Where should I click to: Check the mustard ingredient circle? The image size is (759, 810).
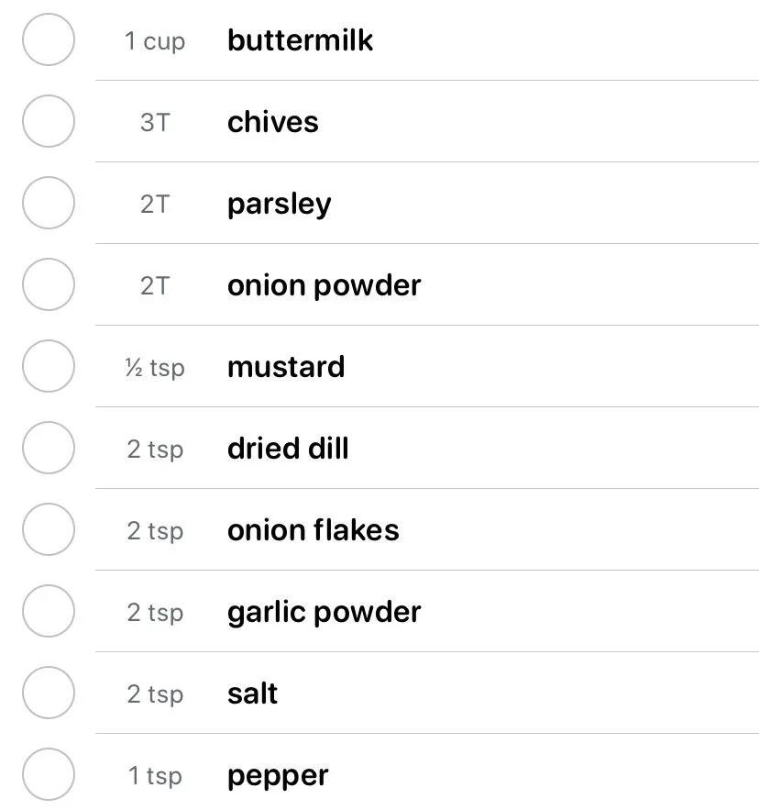pos(49,366)
